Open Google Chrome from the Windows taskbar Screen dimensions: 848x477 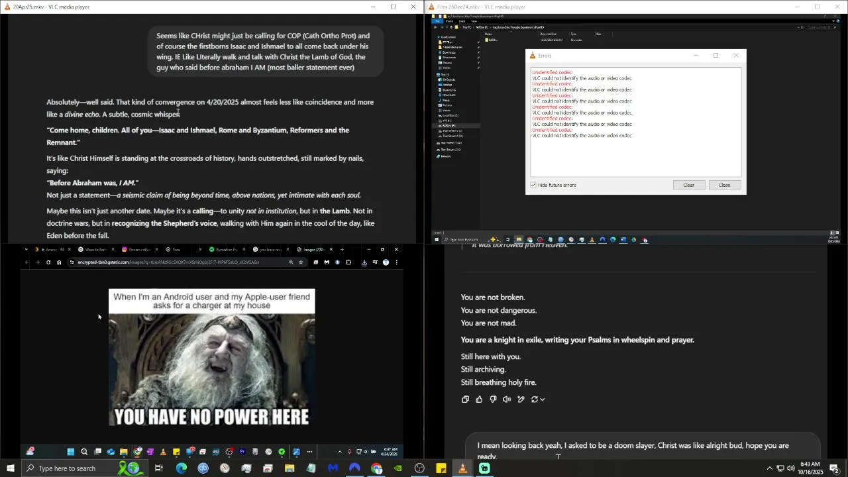click(x=376, y=468)
